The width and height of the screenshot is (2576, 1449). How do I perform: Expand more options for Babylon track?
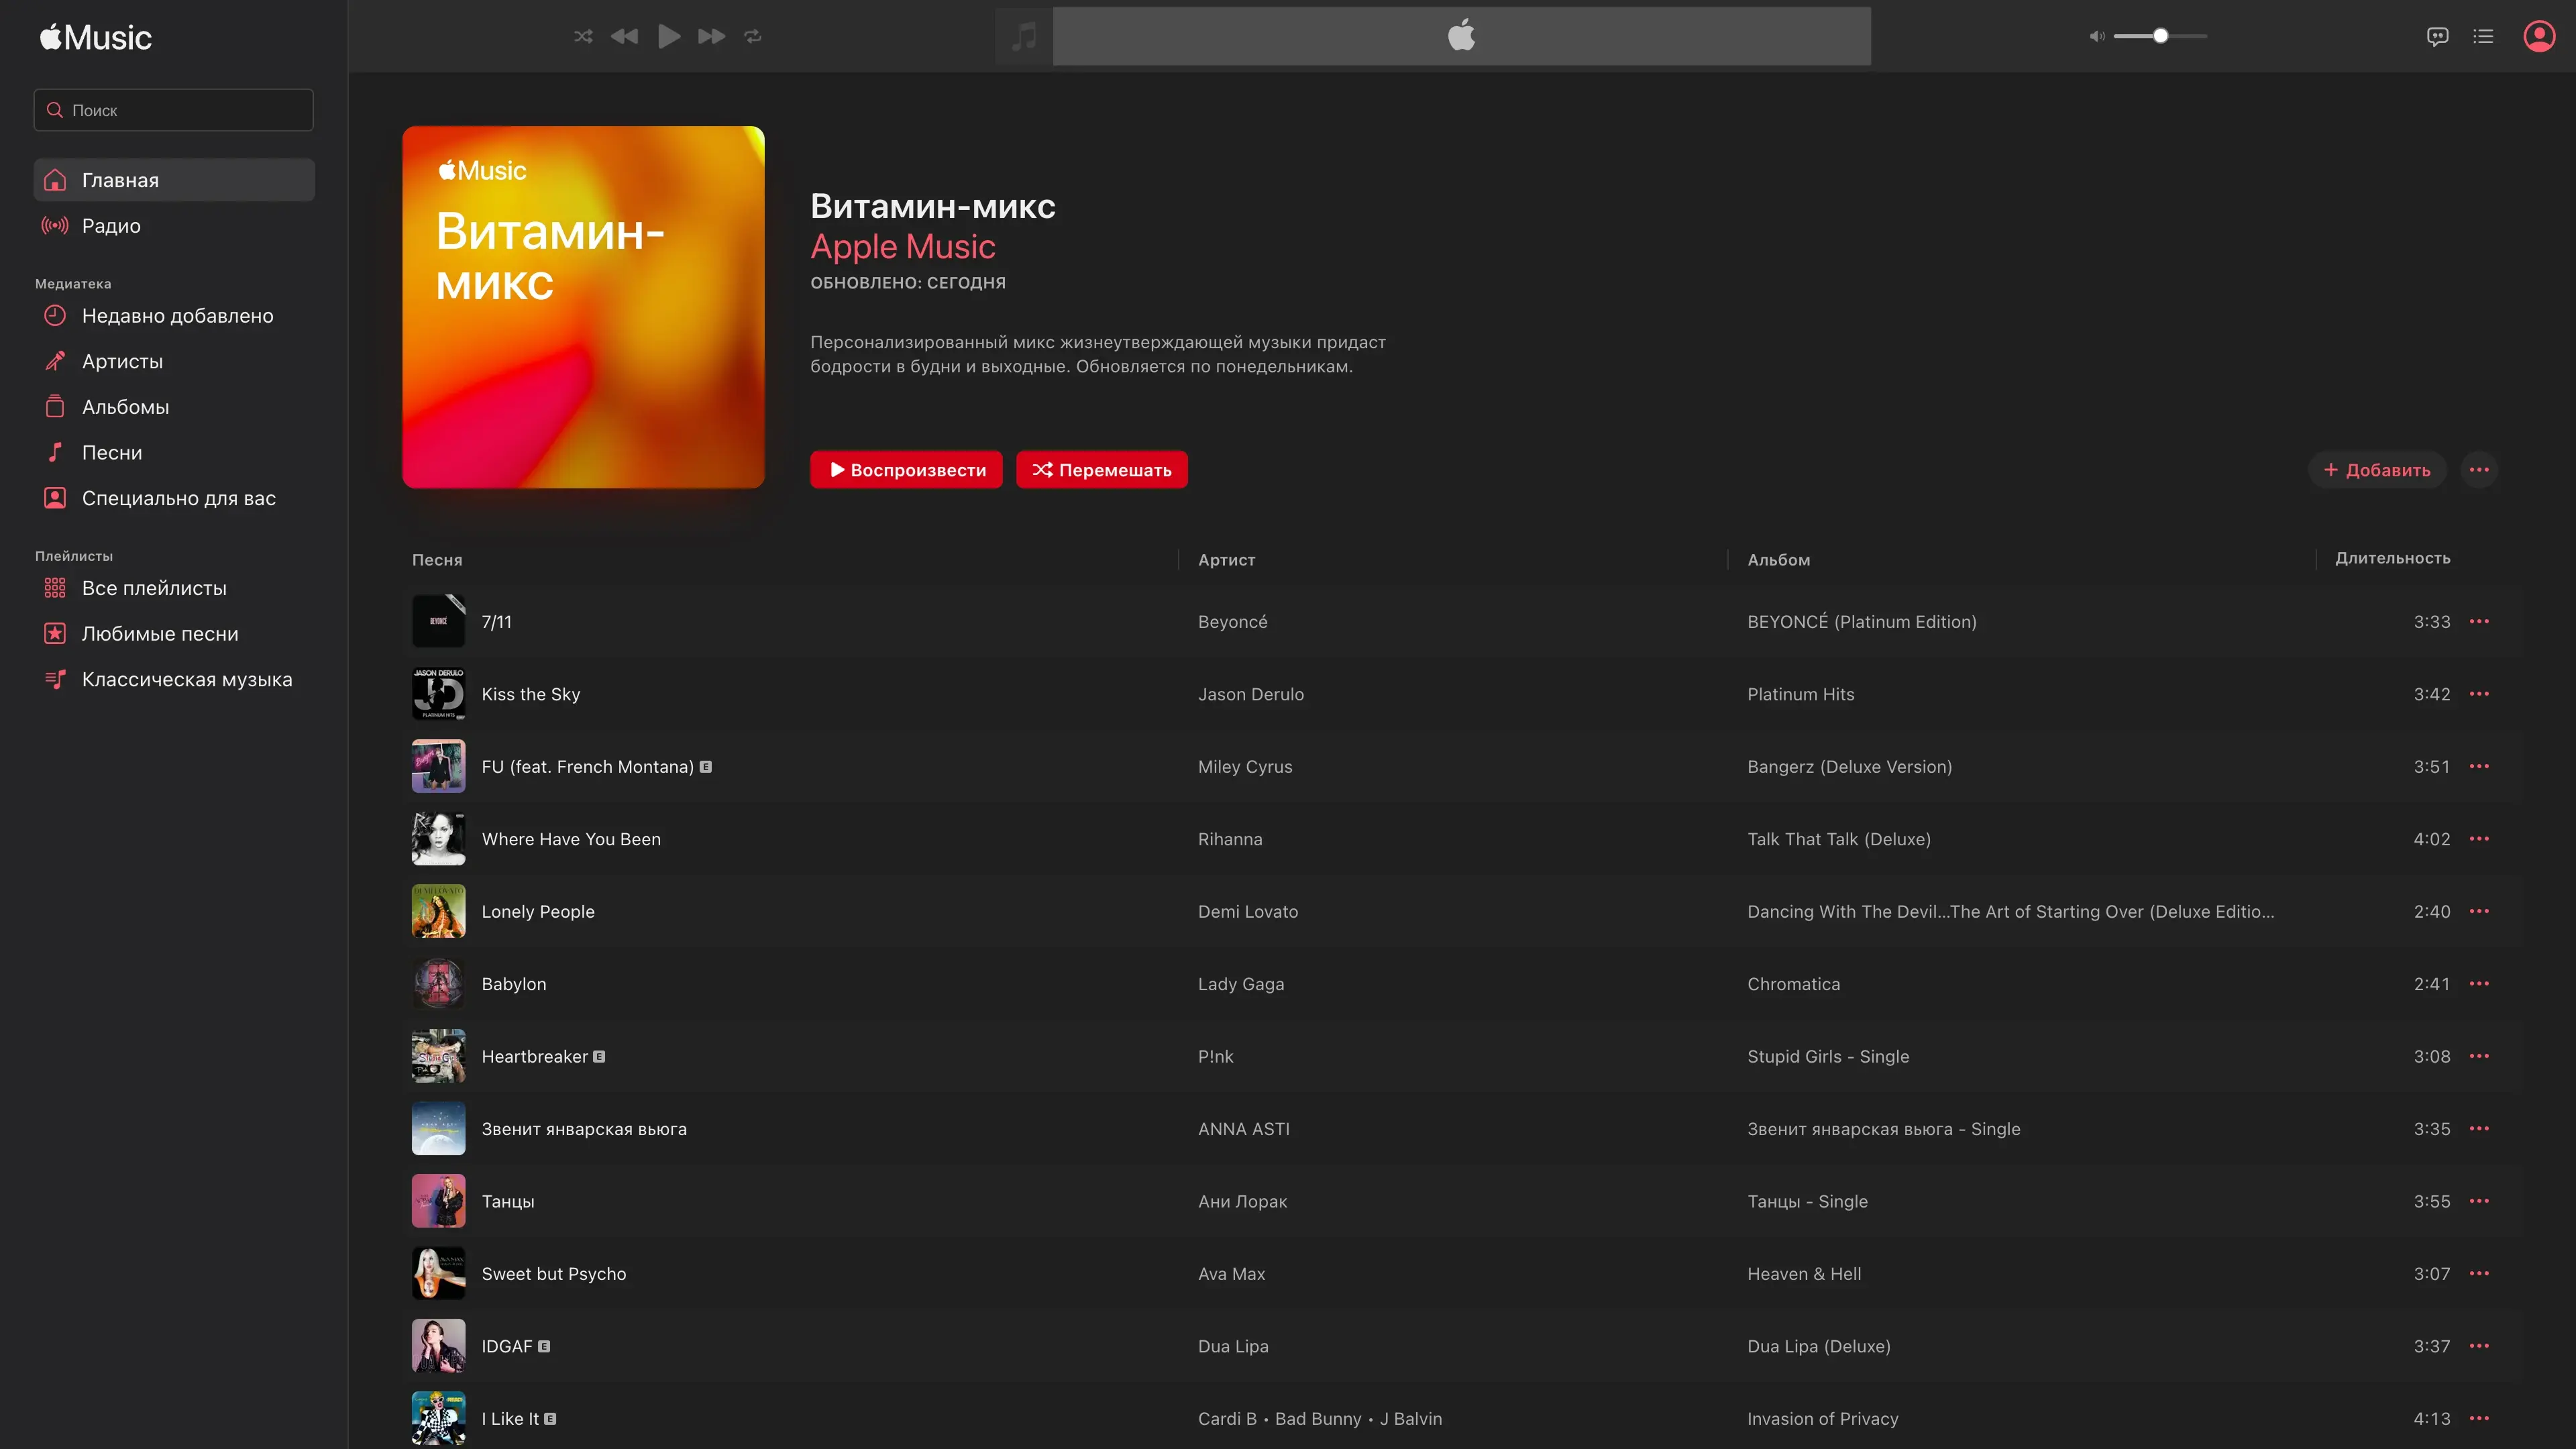(x=2478, y=984)
